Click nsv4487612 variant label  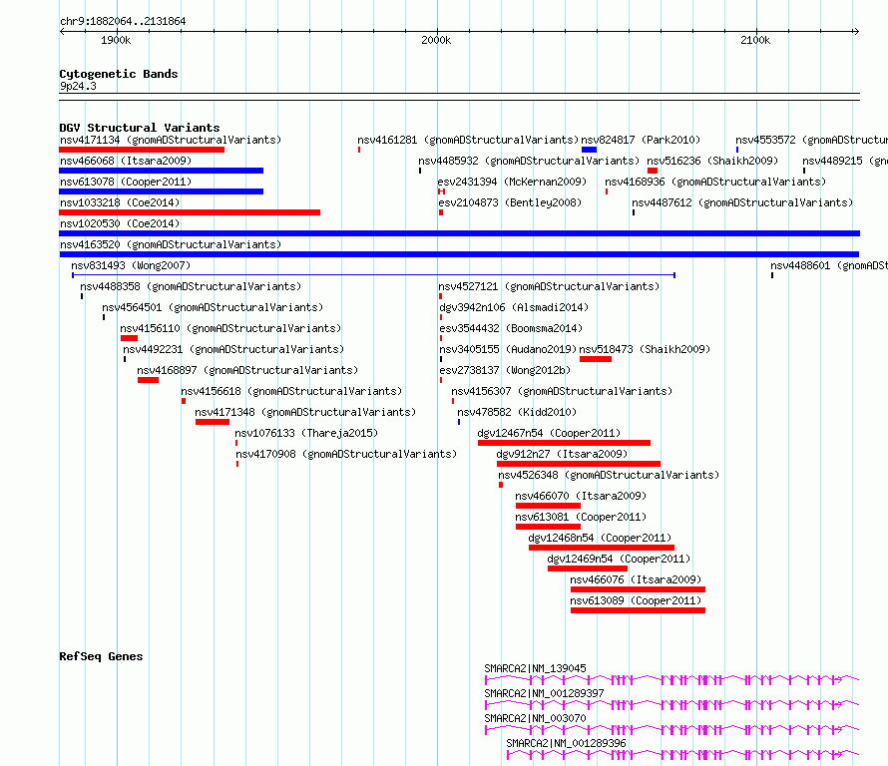(742, 202)
